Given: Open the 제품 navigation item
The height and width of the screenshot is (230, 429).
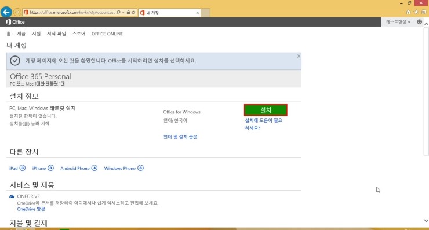Looking at the screenshot, I should [21, 34].
